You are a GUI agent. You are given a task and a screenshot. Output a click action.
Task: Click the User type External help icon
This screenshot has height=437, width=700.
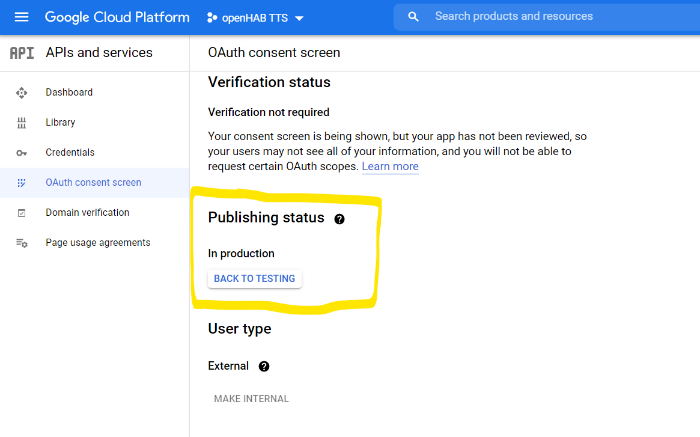(x=264, y=366)
